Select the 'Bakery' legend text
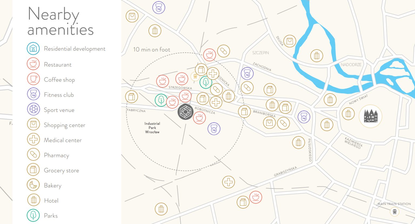The image size is (415, 224). click(x=53, y=186)
